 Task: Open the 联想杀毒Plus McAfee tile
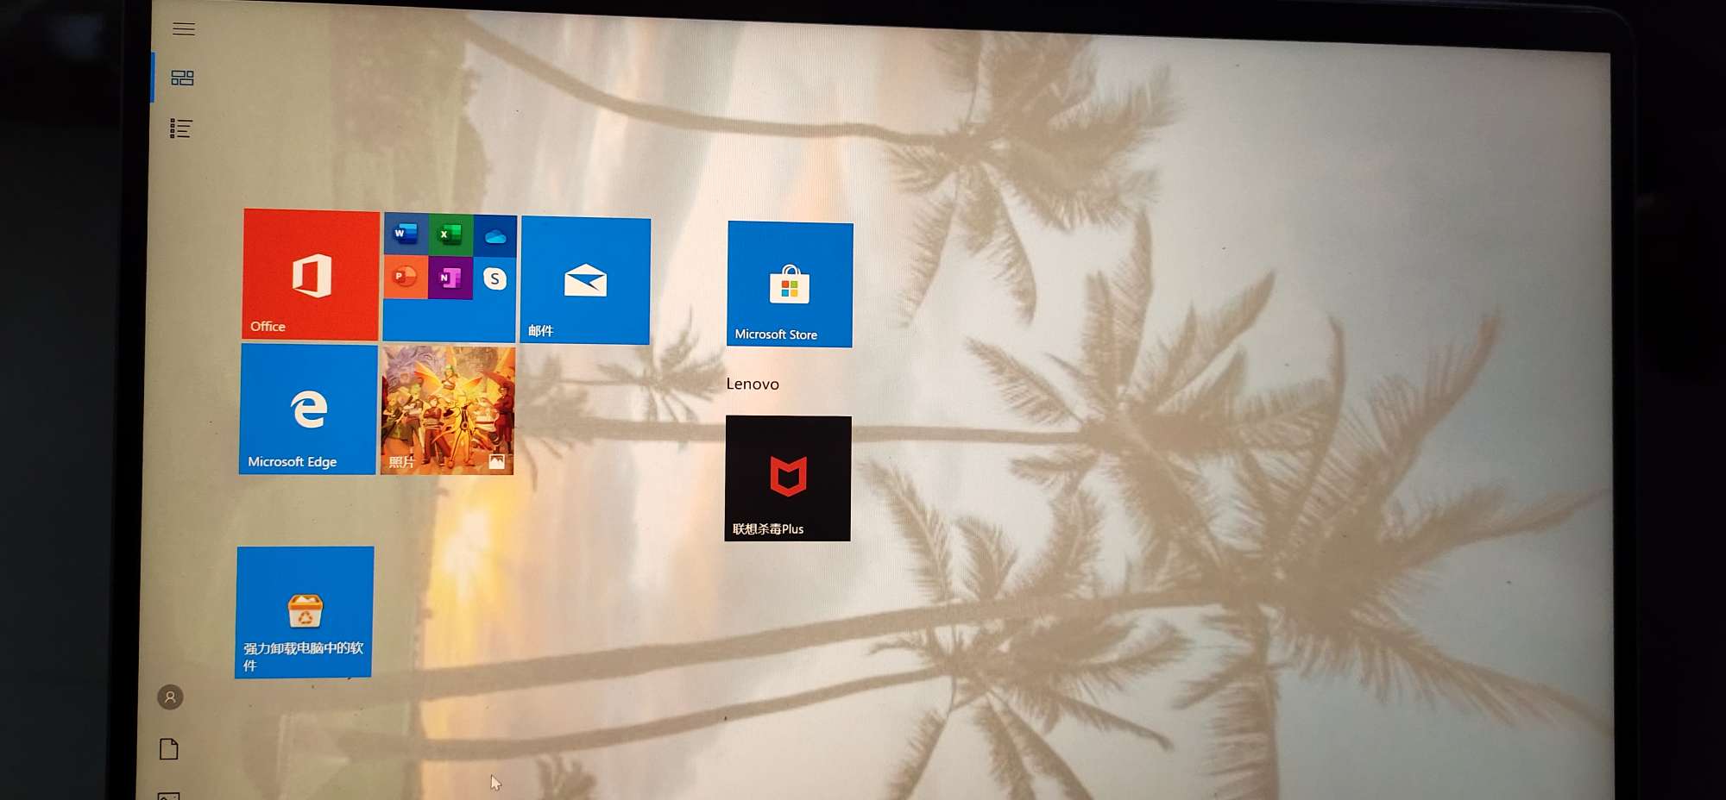788,478
